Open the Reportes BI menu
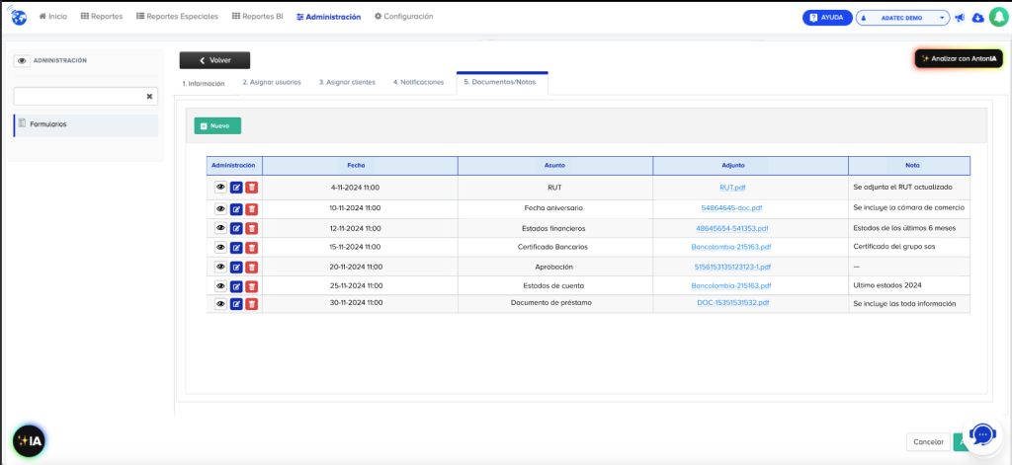Image resolution: width=1012 pixels, height=465 pixels. tap(257, 16)
